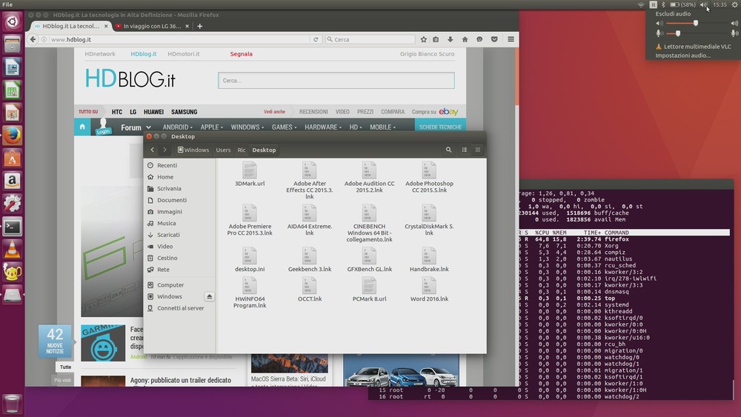Toggle Escludi audio in the sound menu
This screenshot has width=741, height=417.
[673, 13]
